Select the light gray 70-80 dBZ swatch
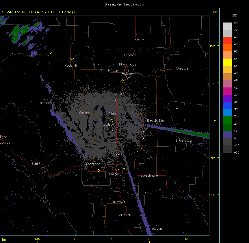The width and height of the screenshot is (249, 243). pos(227,26)
